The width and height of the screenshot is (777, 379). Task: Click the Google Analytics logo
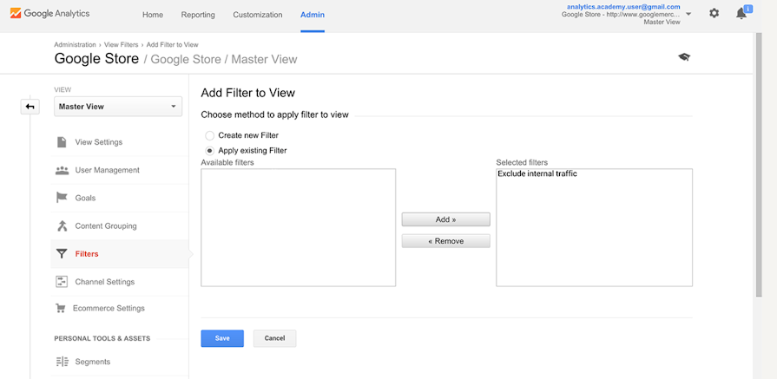pyautogui.click(x=50, y=13)
